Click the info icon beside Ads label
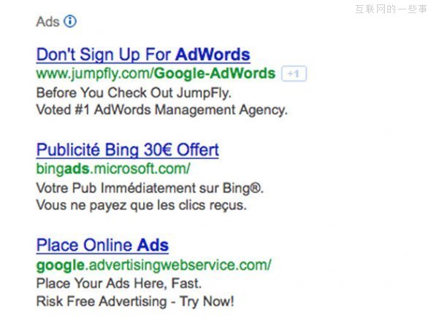The image size is (431, 323). pos(70,21)
